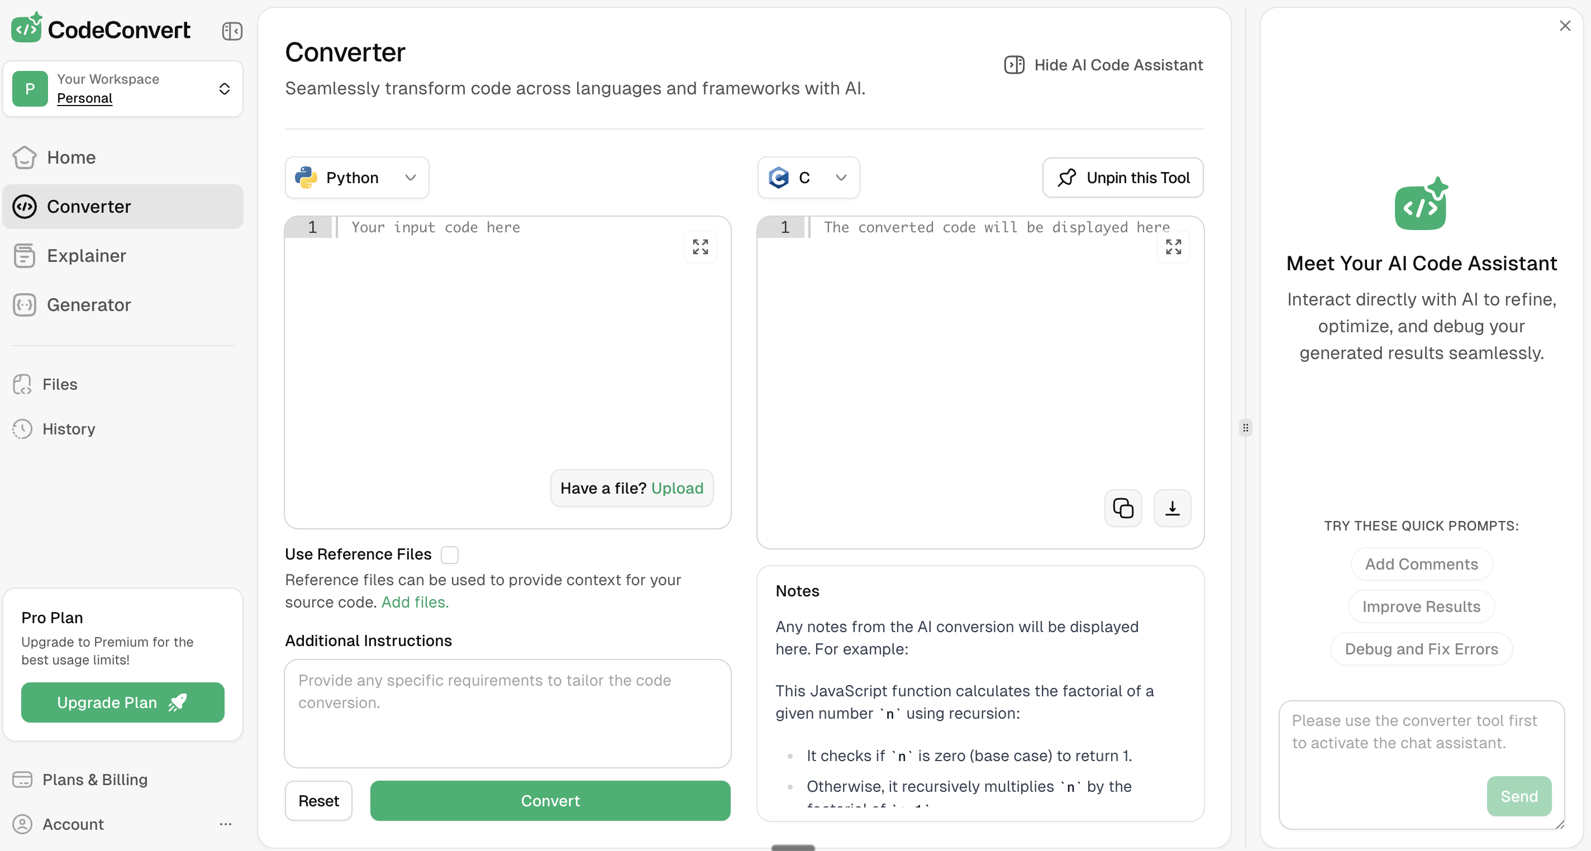Expand the input code editor fullscreen
The height and width of the screenshot is (851, 1591).
coord(700,247)
